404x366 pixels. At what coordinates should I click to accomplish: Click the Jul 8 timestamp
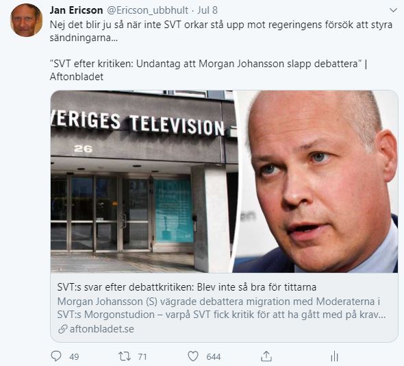coord(207,10)
